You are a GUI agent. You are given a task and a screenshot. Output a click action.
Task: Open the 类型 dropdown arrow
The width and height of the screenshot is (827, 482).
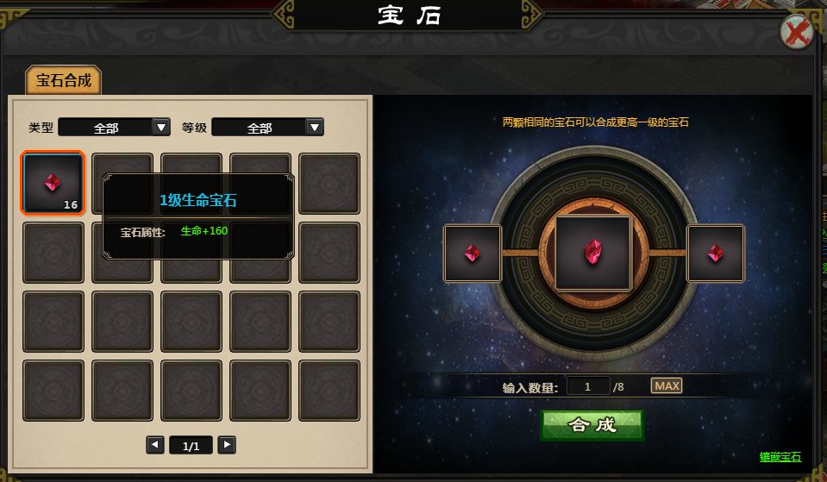click(x=161, y=127)
